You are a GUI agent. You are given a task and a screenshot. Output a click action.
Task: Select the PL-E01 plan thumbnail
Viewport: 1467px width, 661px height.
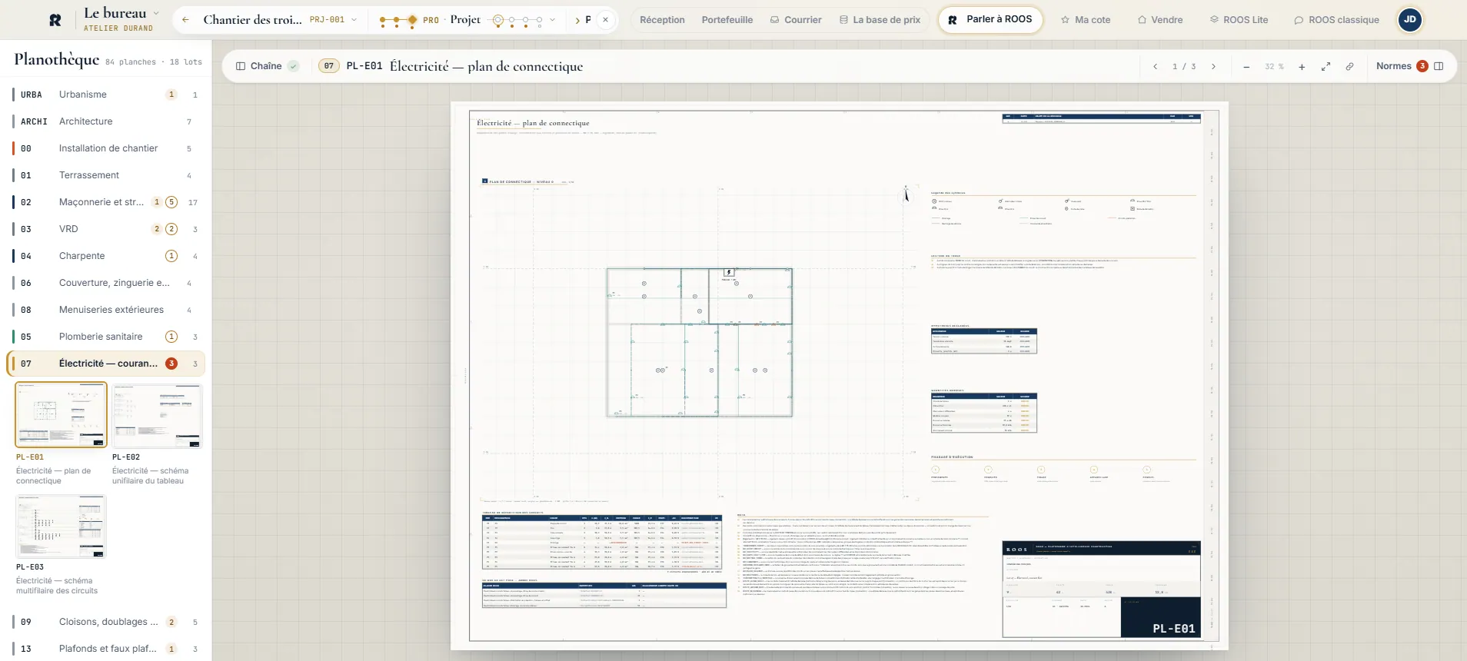61,415
